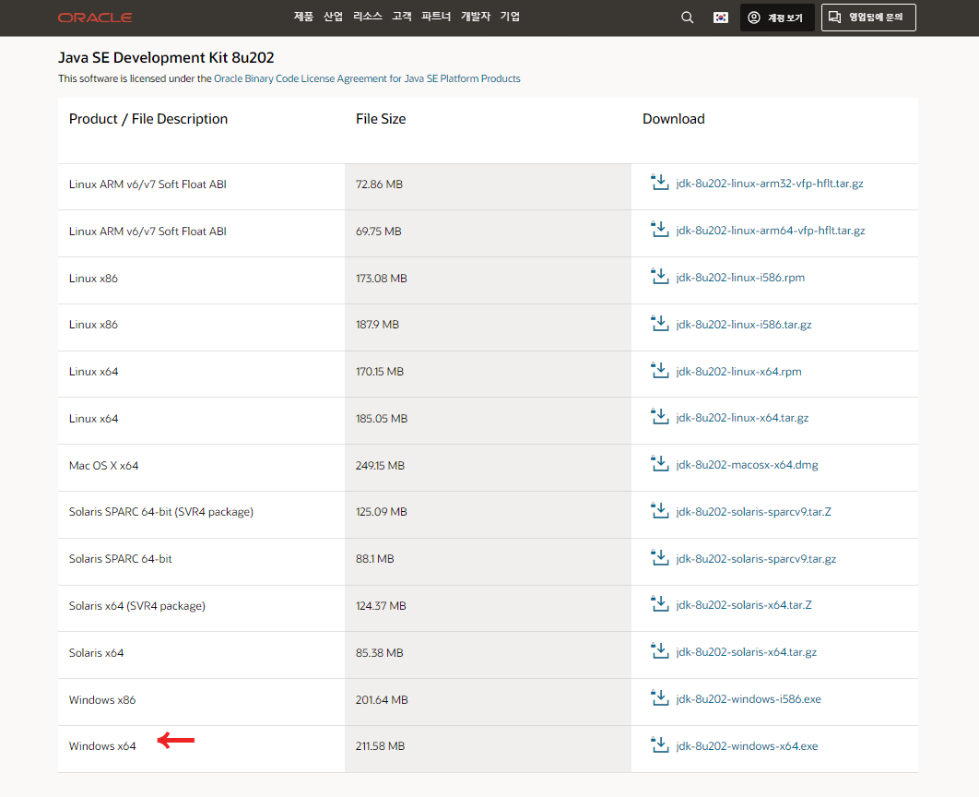Select the Windows x64 description cell
This screenshot has width=979, height=797.
coord(201,749)
